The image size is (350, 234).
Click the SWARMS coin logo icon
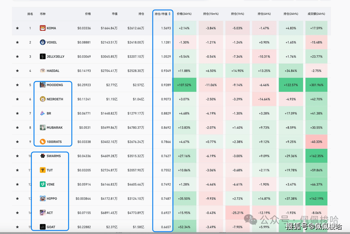[x=43, y=156]
